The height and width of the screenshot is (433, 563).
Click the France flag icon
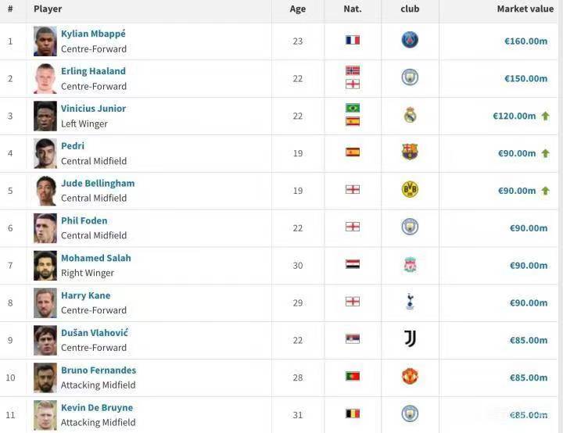point(353,40)
